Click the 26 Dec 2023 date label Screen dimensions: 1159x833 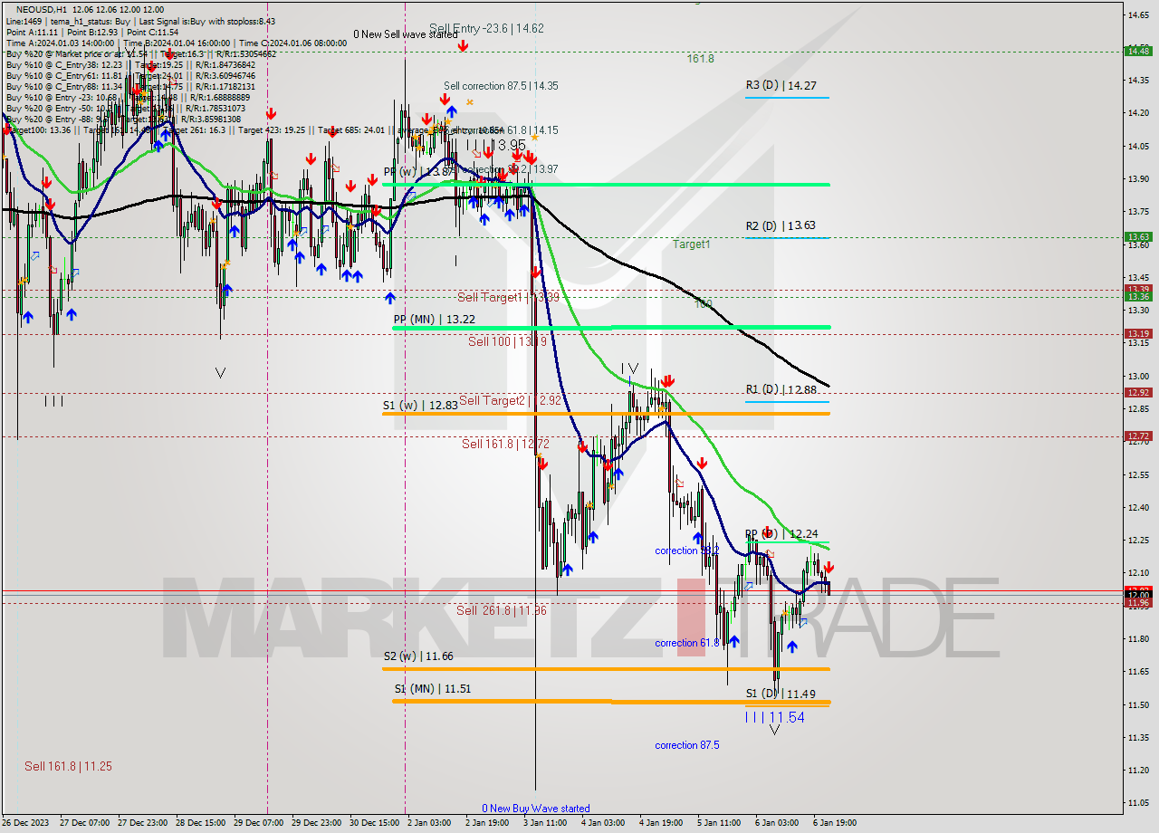pos(27,823)
